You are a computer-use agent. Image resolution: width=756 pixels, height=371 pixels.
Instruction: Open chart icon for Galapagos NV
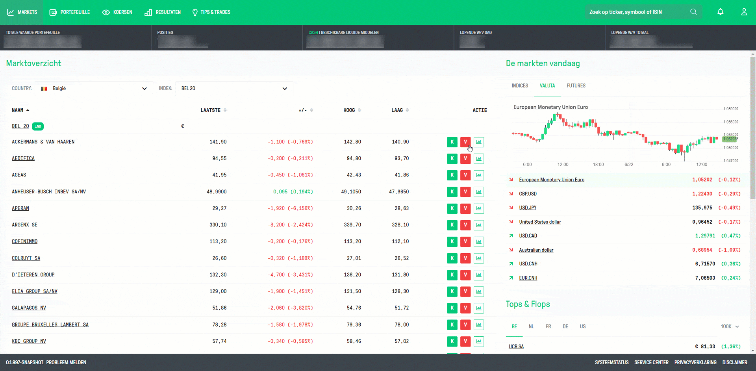(479, 308)
